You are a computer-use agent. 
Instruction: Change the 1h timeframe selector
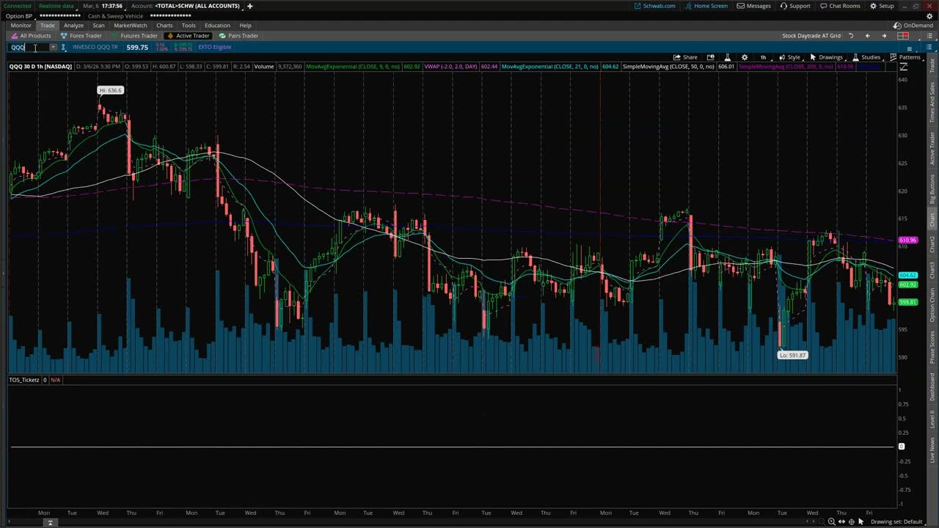763,57
